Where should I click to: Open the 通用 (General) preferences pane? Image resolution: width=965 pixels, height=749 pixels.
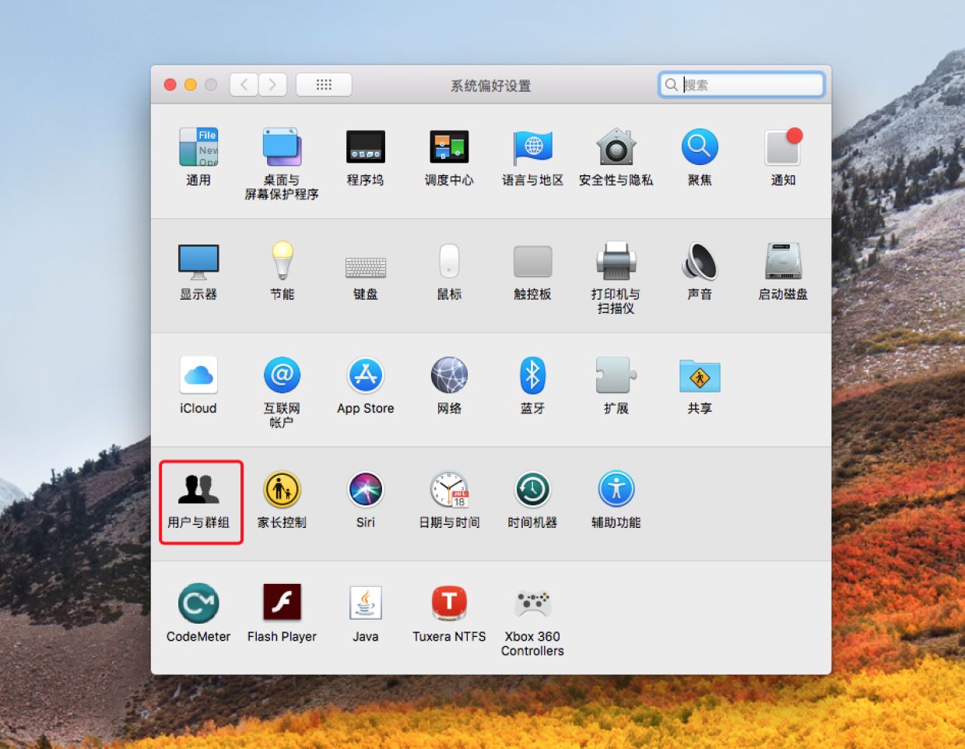(198, 156)
